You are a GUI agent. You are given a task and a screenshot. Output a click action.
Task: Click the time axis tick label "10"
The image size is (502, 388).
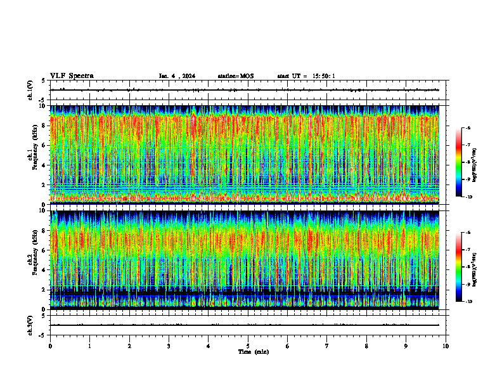pyautogui.click(x=446, y=346)
